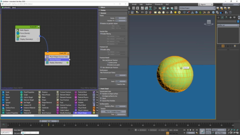Toggle Seed by time checkbox
Screen dimensions: 240x135
tap(116, 84)
